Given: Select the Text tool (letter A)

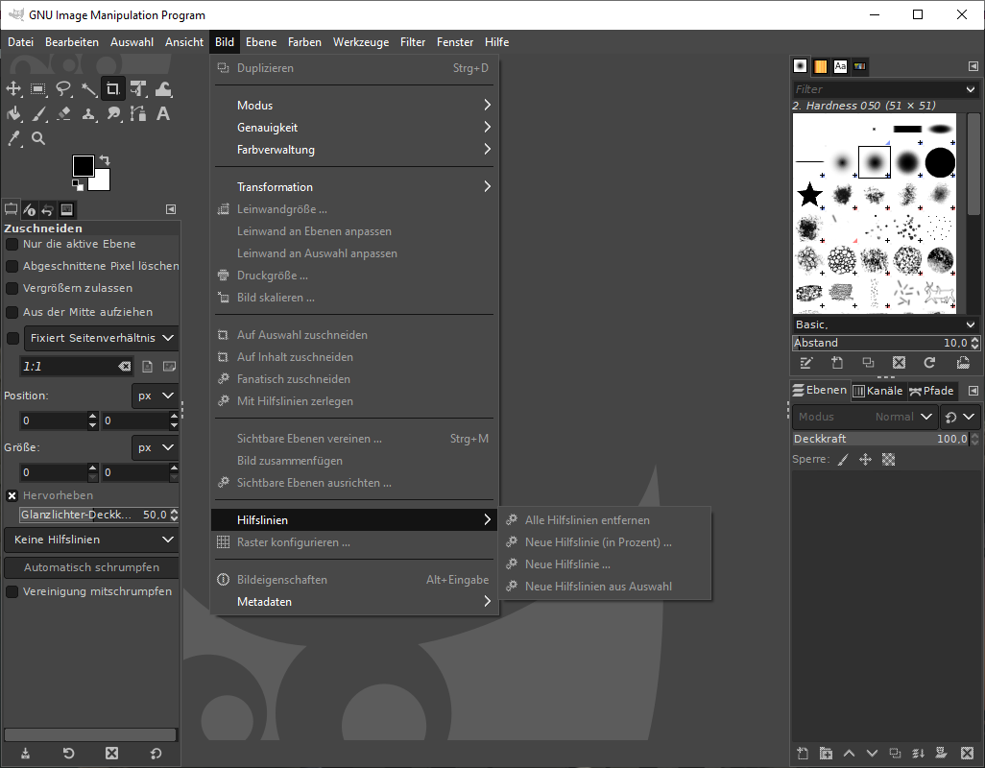Looking at the screenshot, I should click(x=163, y=114).
